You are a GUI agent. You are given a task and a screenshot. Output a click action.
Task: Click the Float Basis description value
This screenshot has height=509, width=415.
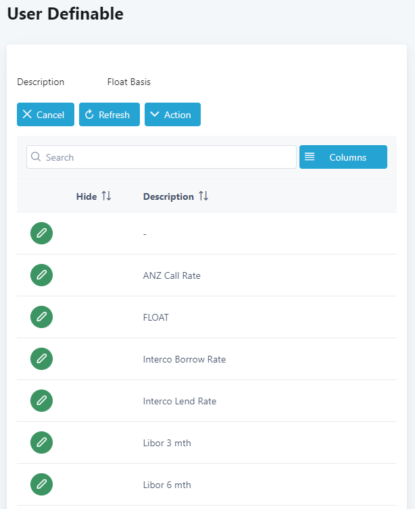pyautogui.click(x=128, y=82)
